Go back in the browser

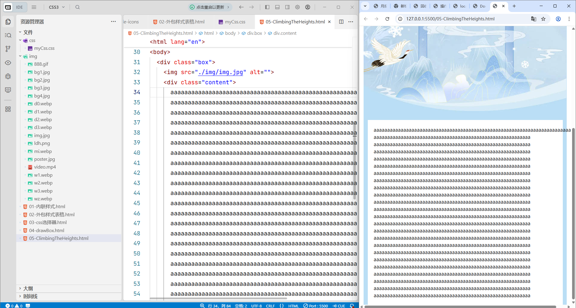(366, 19)
